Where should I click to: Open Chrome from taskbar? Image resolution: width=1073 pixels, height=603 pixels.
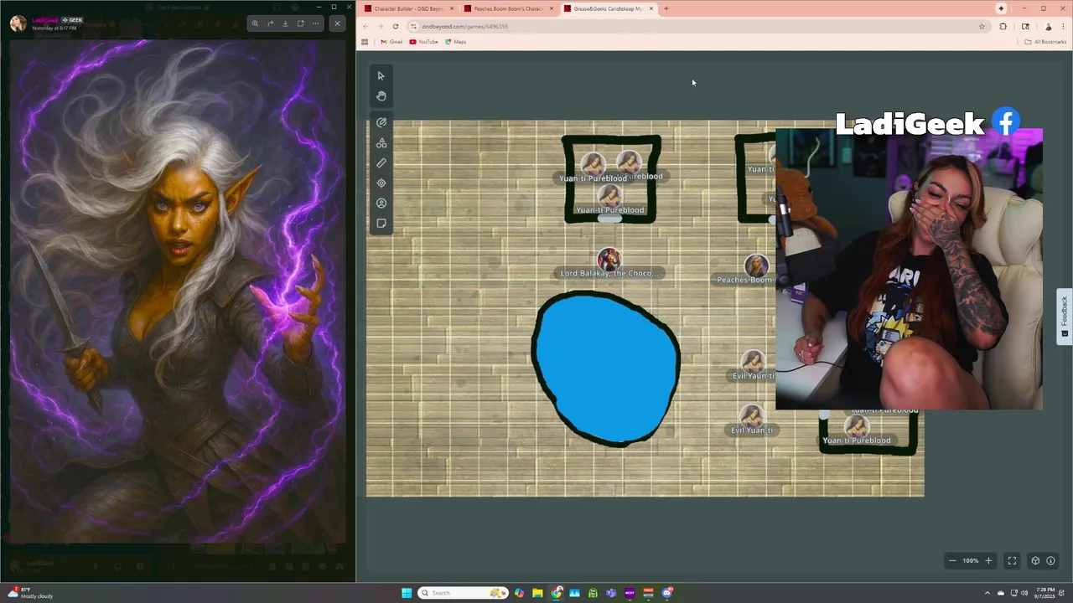[x=556, y=593]
